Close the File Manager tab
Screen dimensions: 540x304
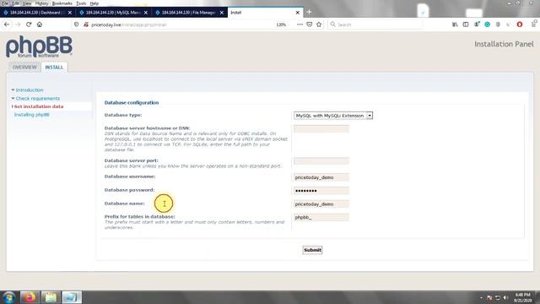(x=222, y=13)
